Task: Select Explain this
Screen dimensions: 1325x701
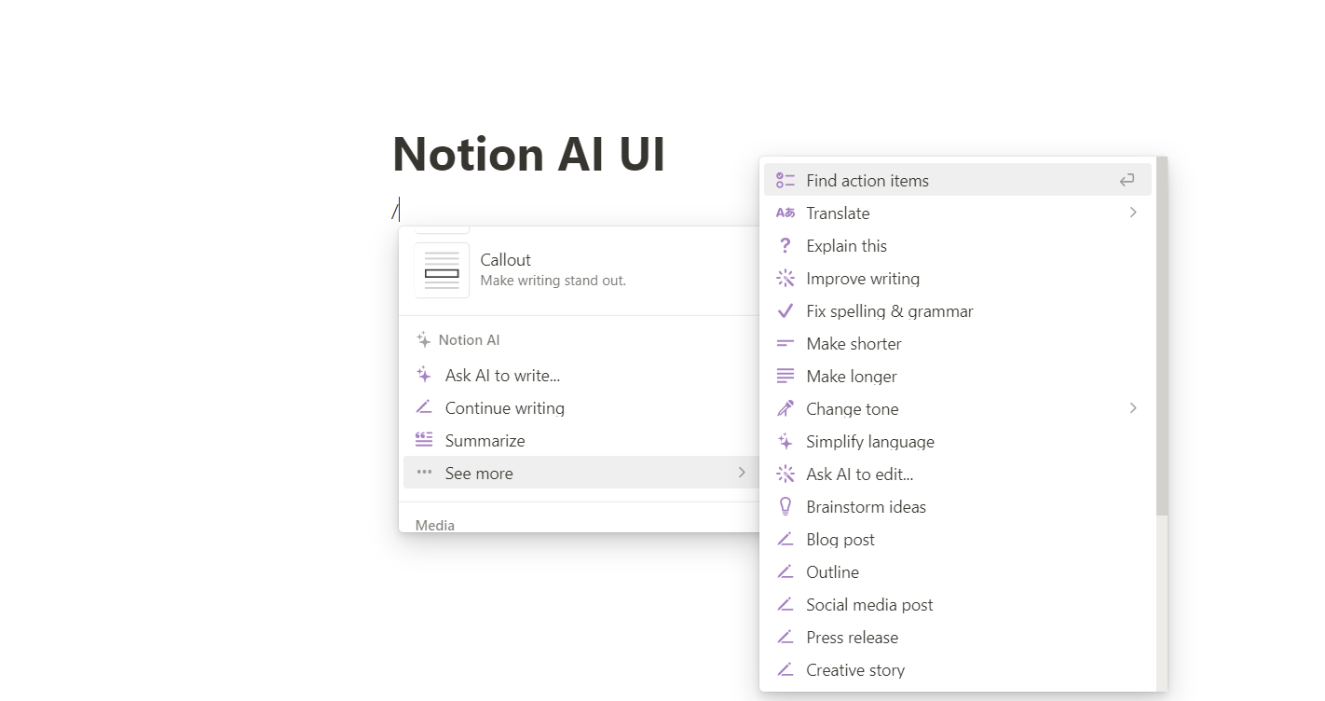Action: pos(958,246)
